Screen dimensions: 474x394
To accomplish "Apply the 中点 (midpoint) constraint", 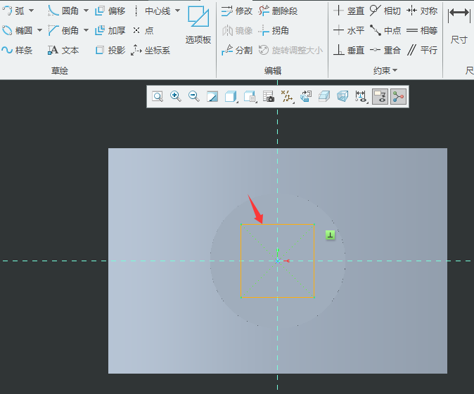I will click(x=385, y=30).
